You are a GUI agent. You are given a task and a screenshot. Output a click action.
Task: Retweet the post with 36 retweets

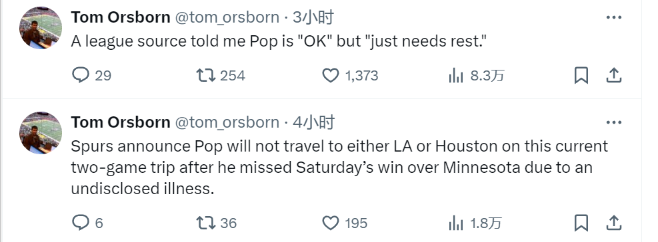(x=216, y=223)
